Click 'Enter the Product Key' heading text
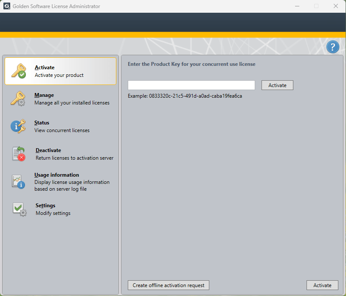Image resolution: width=346 pixels, height=296 pixels. [x=191, y=64]
